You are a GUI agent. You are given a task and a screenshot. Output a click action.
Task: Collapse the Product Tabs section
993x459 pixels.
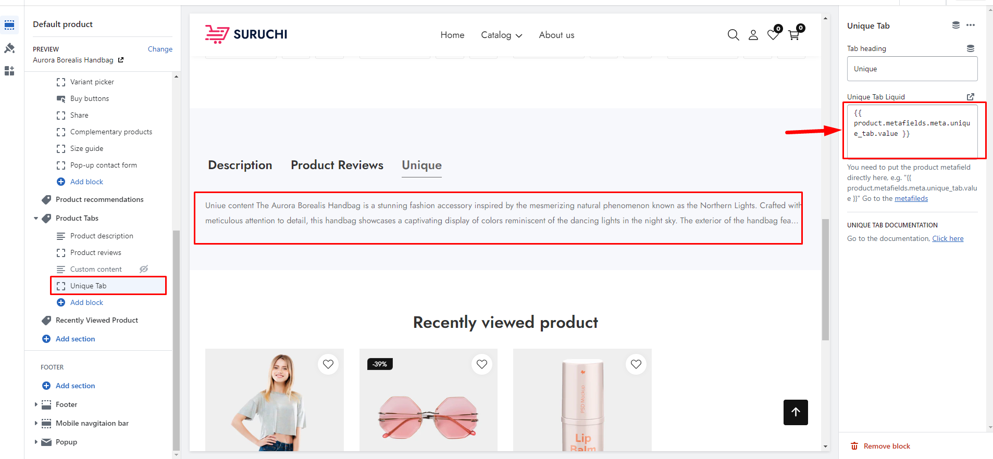36,219
